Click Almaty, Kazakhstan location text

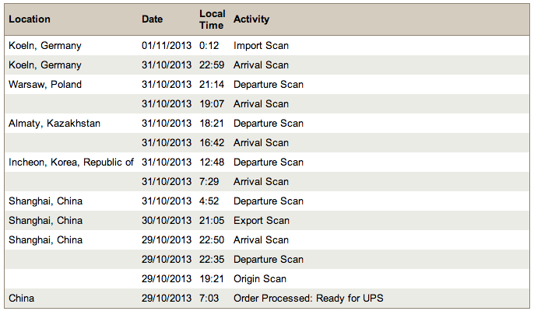click(54, 123)
